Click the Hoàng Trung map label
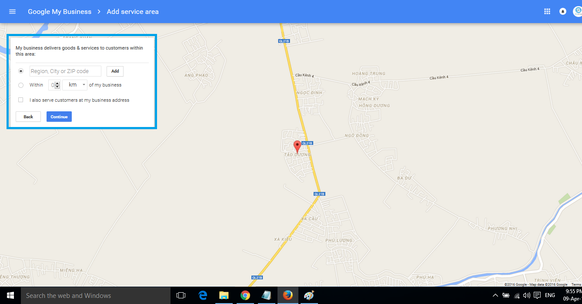Viewport: 582px width, 304px height. coord(369,73)
